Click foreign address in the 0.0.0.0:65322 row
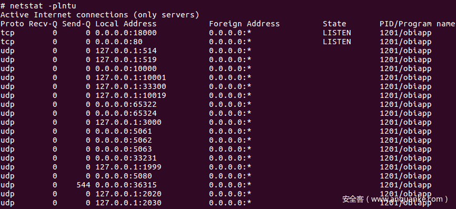Image resolution: width=456 pixels, height=209 pixels. click(230, 104)
